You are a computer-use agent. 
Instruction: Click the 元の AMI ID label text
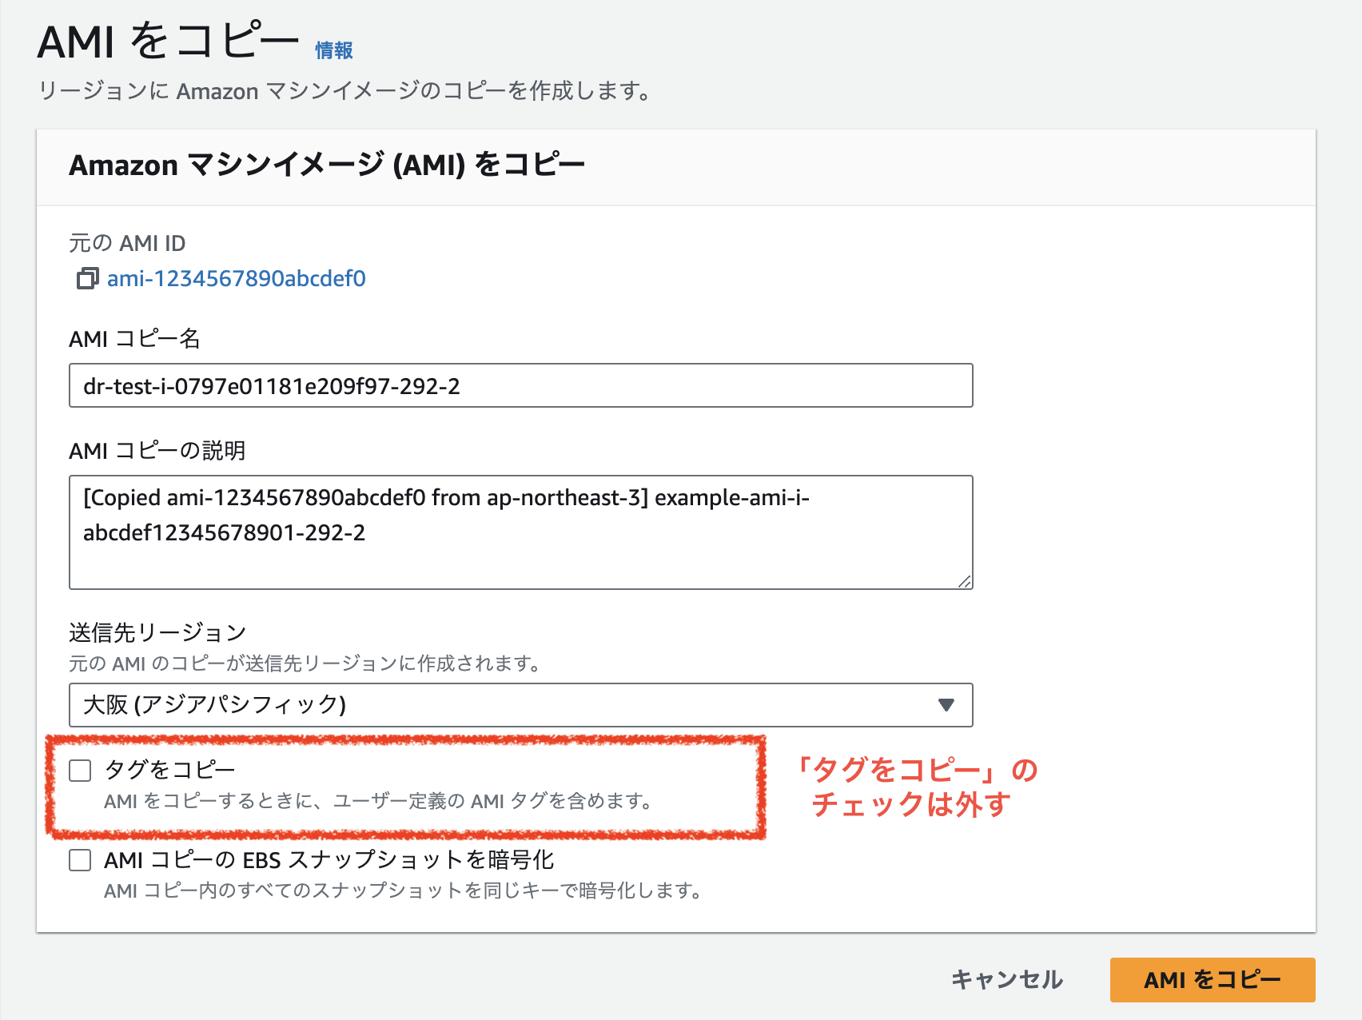pos(127,243)
